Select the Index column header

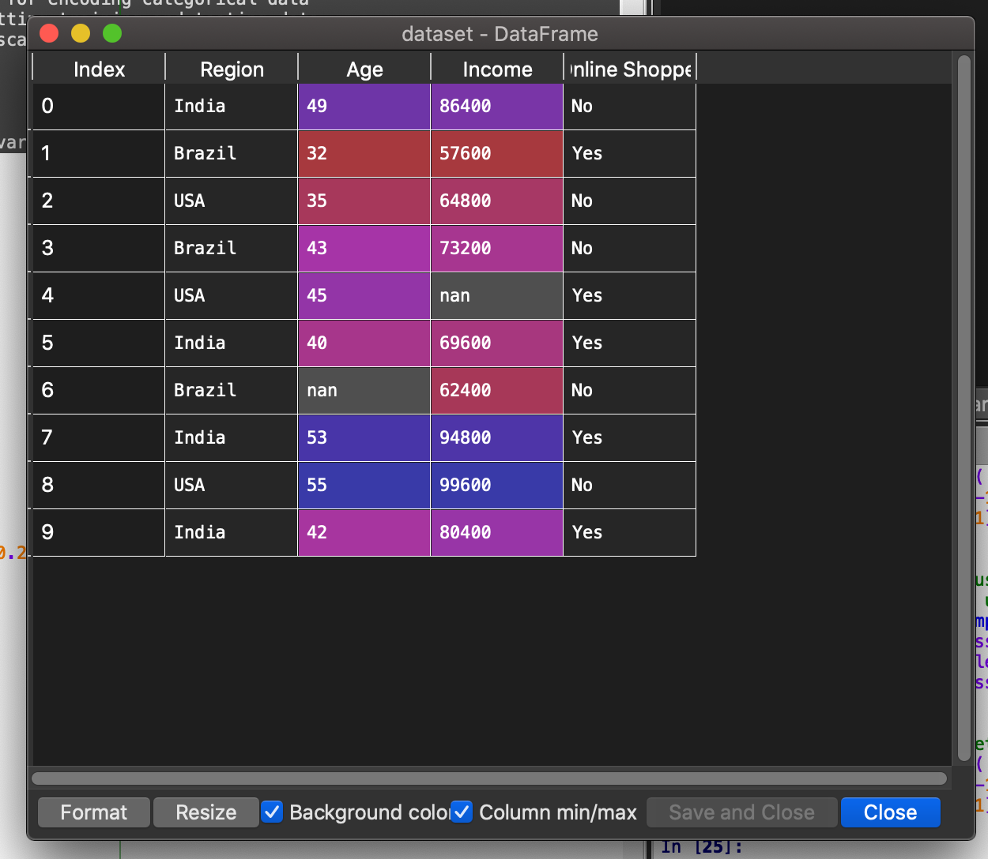click(x=99, y=69)
